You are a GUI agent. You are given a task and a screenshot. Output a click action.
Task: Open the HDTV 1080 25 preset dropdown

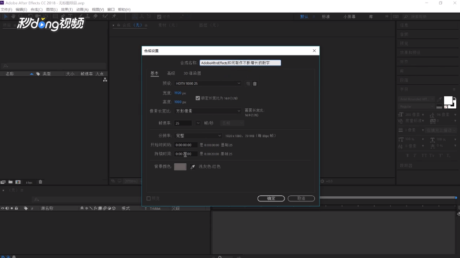tap(207, 84)
